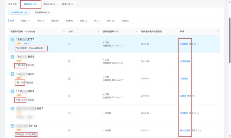Select phone number ending 8936

(x=25, y=57)
